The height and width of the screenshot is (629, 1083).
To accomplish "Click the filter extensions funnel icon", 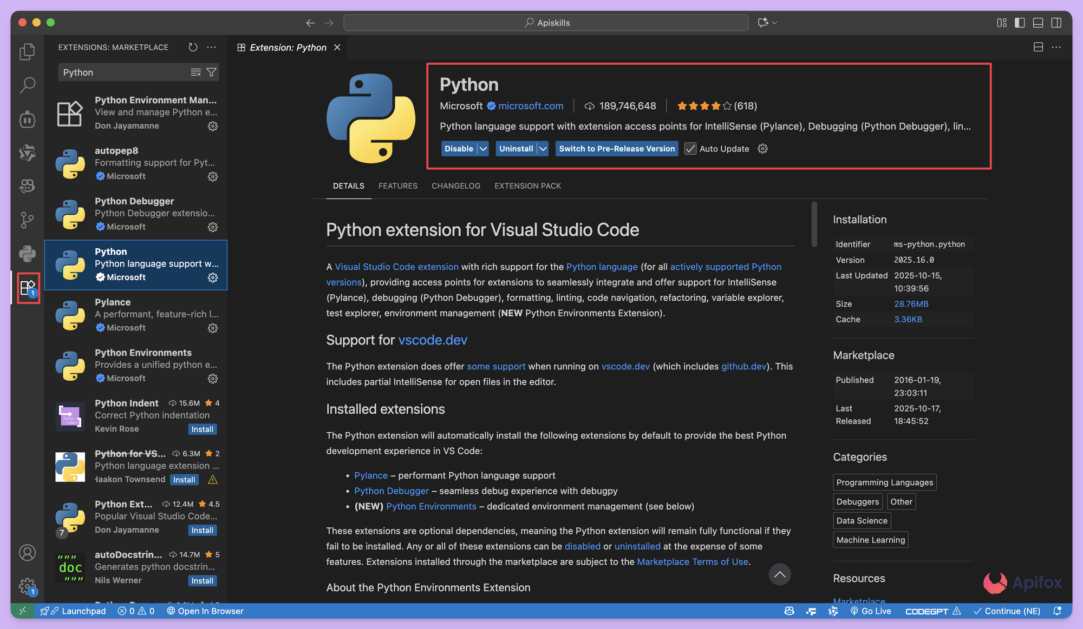I will tap(212, 72).
